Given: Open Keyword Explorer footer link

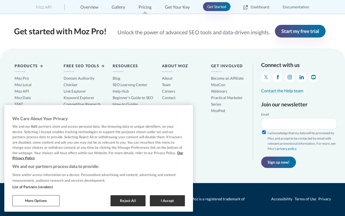Looking at the screenshot, I should point(79,98).
